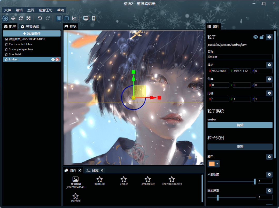Open gear options for 起点 origin
The image size is (279, 208).
point(269,65)
